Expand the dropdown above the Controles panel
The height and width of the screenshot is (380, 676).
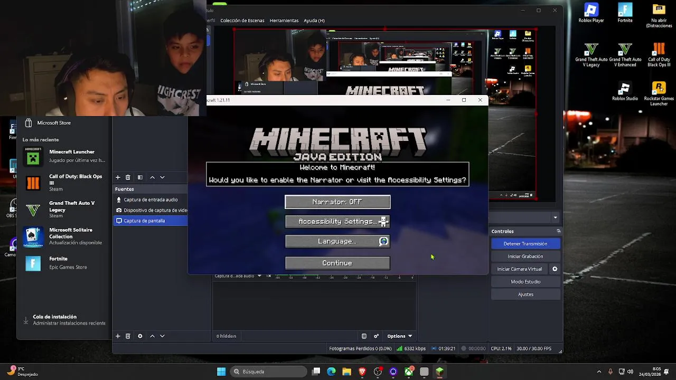point(555,217)
